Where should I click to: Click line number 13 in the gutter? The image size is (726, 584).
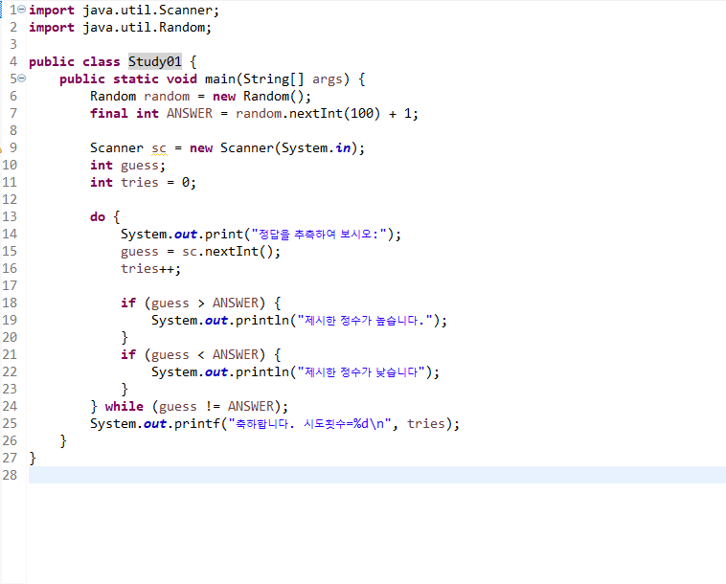pyautogui.click(x=10, y=216)
